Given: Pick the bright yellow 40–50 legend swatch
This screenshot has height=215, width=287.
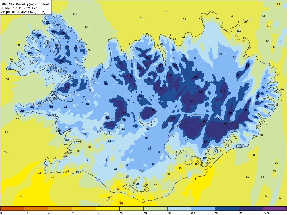Looking at the screenshot, I should pos(108,209).
